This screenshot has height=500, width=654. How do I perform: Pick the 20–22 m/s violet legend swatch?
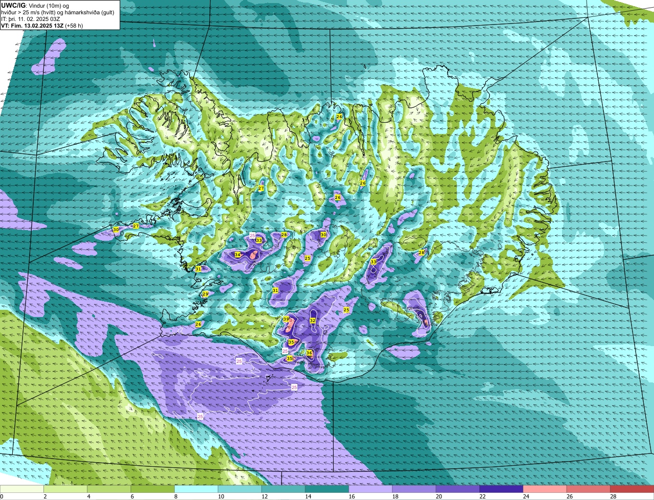[x=457, y=489]
